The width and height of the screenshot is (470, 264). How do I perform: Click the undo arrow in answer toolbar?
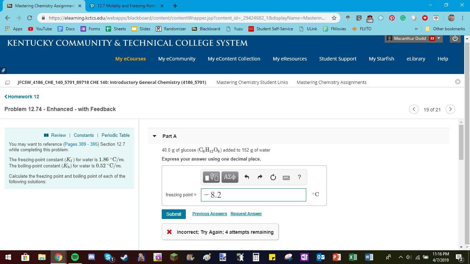coord(247,177)
